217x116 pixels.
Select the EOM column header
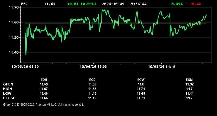tap(189, 80)
